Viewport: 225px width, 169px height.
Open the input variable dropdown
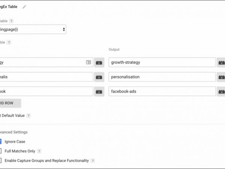(33, 29)
